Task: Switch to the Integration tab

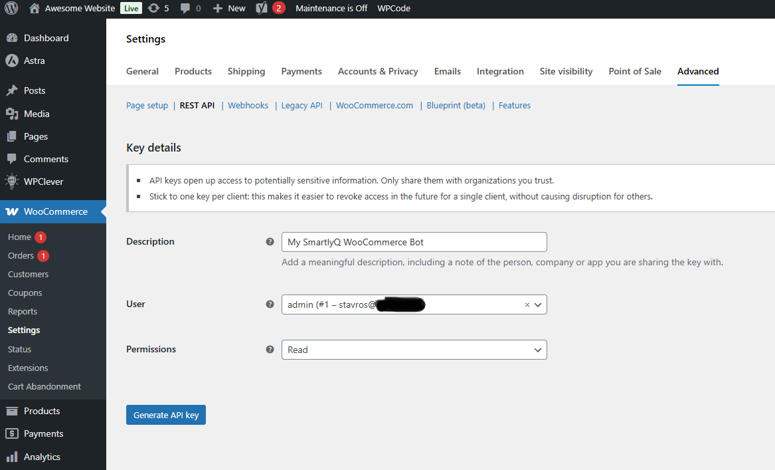Action: tap(500, 71)
